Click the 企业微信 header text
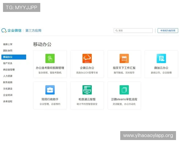The height and width of the screenshot is (143, 179). point(15,31)
